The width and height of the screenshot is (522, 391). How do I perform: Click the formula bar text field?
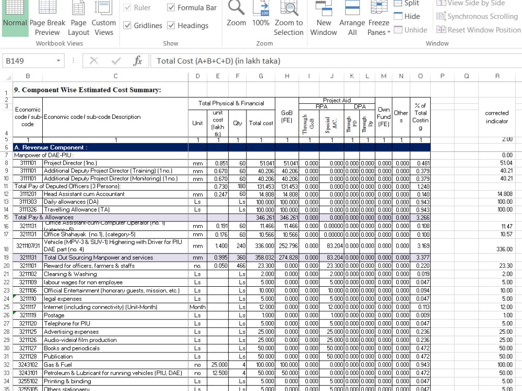336,61
